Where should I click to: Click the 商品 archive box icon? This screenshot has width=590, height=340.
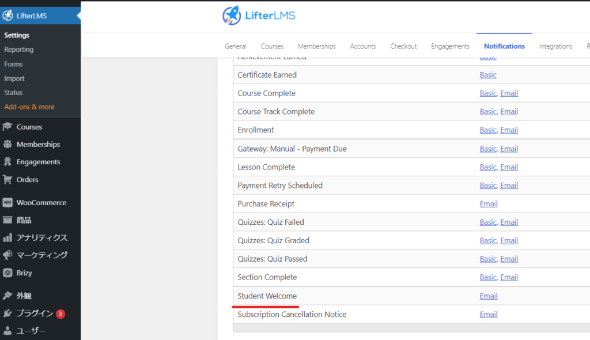click(7, 220)
